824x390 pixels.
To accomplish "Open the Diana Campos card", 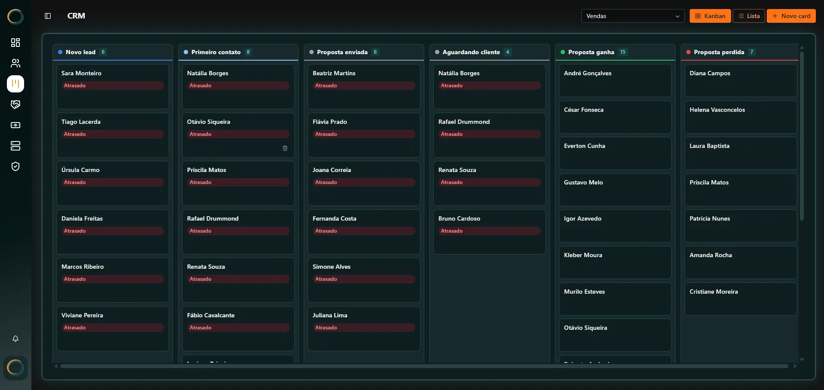I will (x=741, y=80).
